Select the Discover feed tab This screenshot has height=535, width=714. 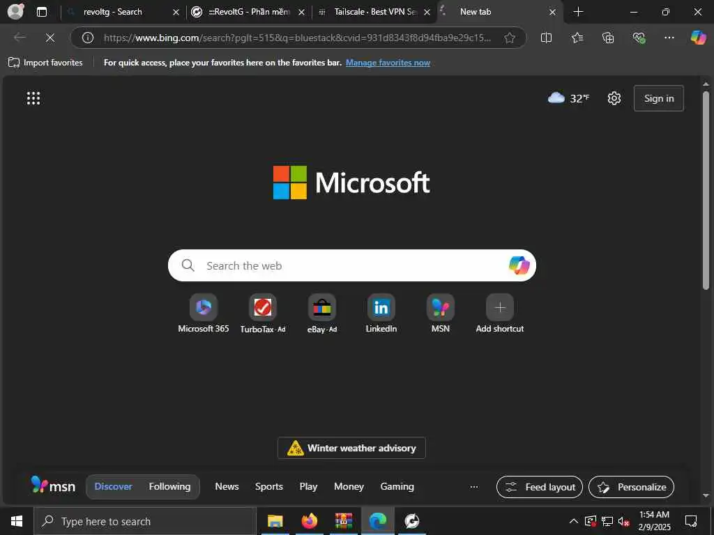click(114, 486)
